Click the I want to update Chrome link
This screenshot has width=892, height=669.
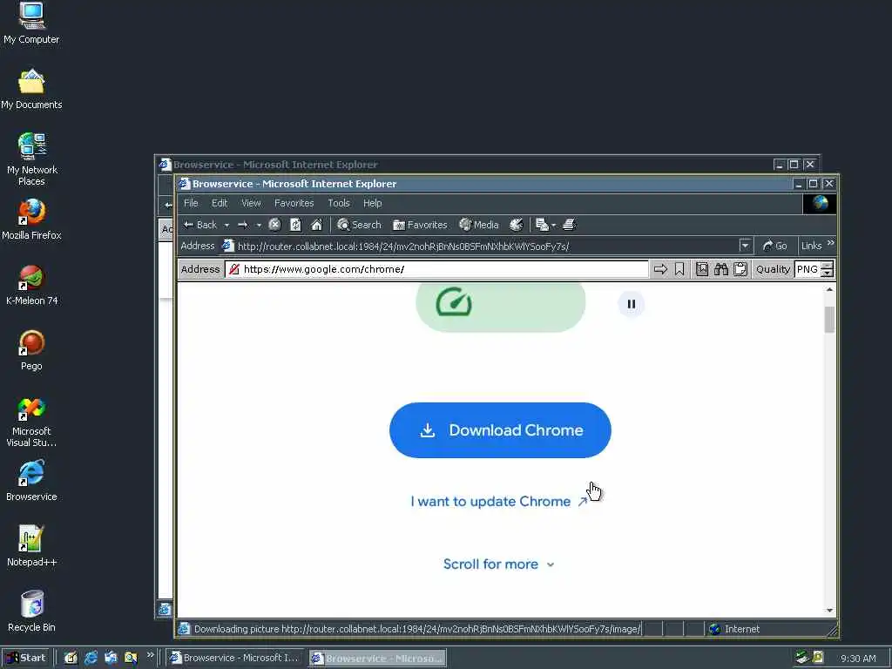[x=499, y=501]
